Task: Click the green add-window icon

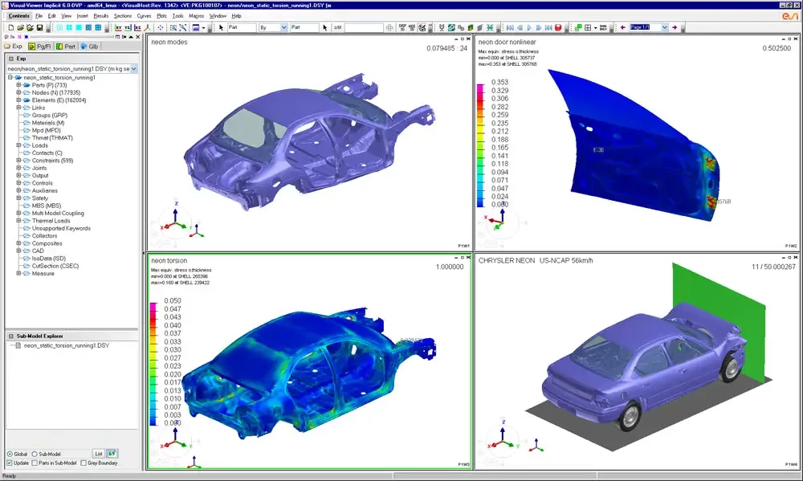Action: click(x=577, y=27)
